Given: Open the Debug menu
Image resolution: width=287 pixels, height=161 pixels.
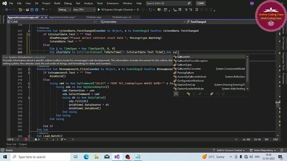Looking at the screenshot, I should point(68,3).
